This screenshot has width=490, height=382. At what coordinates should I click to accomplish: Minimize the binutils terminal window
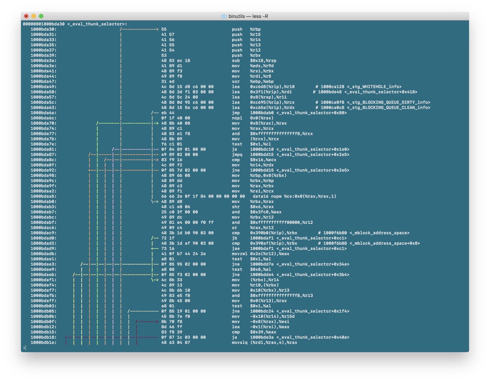click(34, 16)
